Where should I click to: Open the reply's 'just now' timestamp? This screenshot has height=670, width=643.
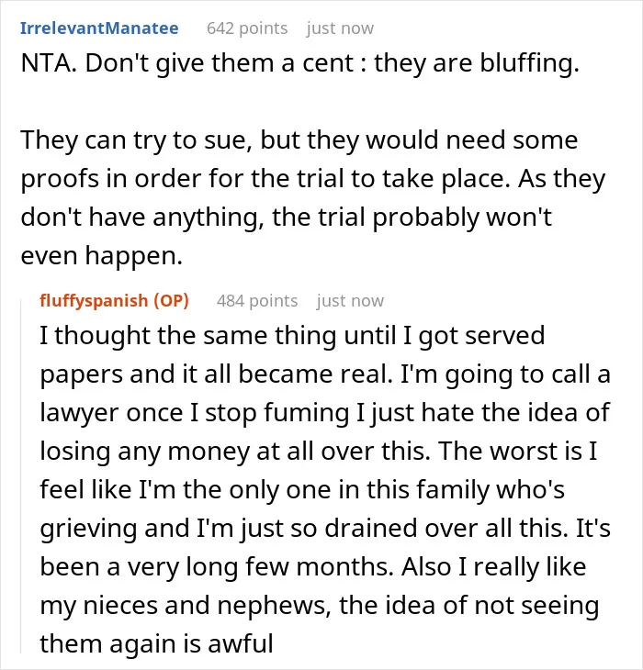[x=350, y=301]
